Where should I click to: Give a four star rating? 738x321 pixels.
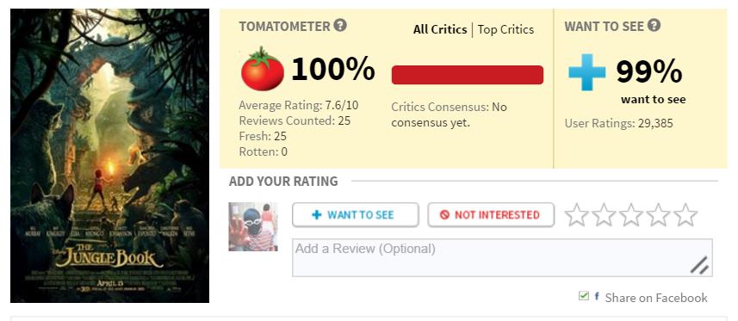click(658, 215)
